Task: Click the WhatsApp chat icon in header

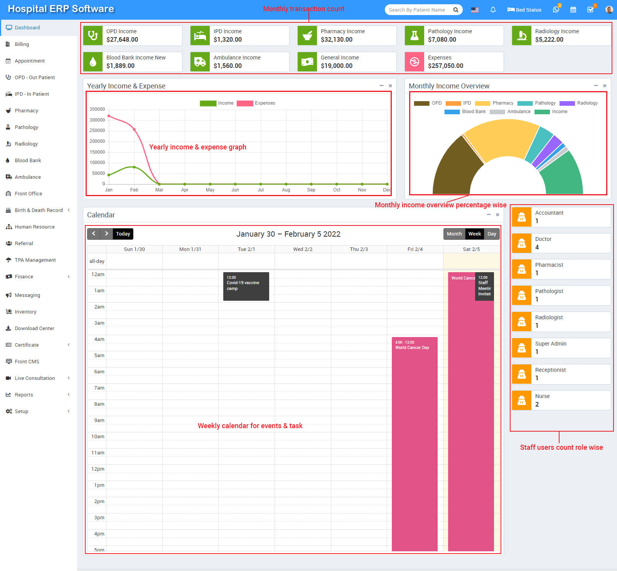Action: tap(556, 10)
